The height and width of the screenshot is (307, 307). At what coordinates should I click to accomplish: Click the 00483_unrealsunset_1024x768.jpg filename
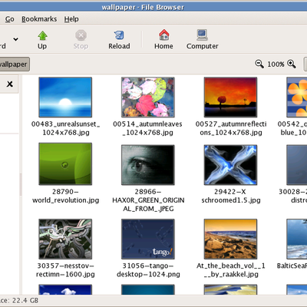point(65,128)
